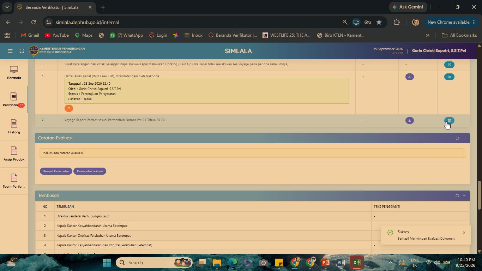Dismiss the Sukses notification toast
The width and height of the screenshot is (482, 271).
point(464,233)
